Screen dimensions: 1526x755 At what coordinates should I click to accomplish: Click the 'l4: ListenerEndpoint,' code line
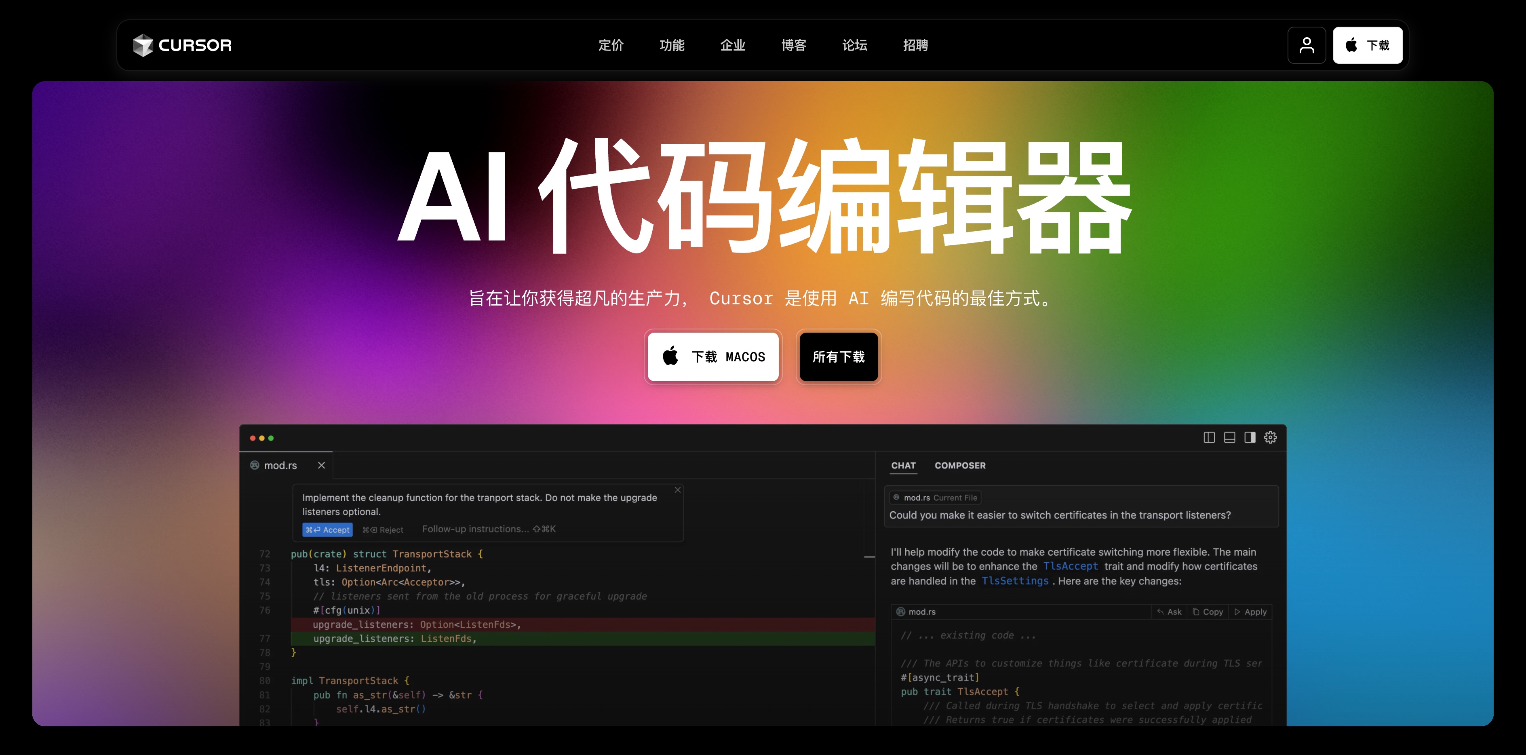point(372,568)
